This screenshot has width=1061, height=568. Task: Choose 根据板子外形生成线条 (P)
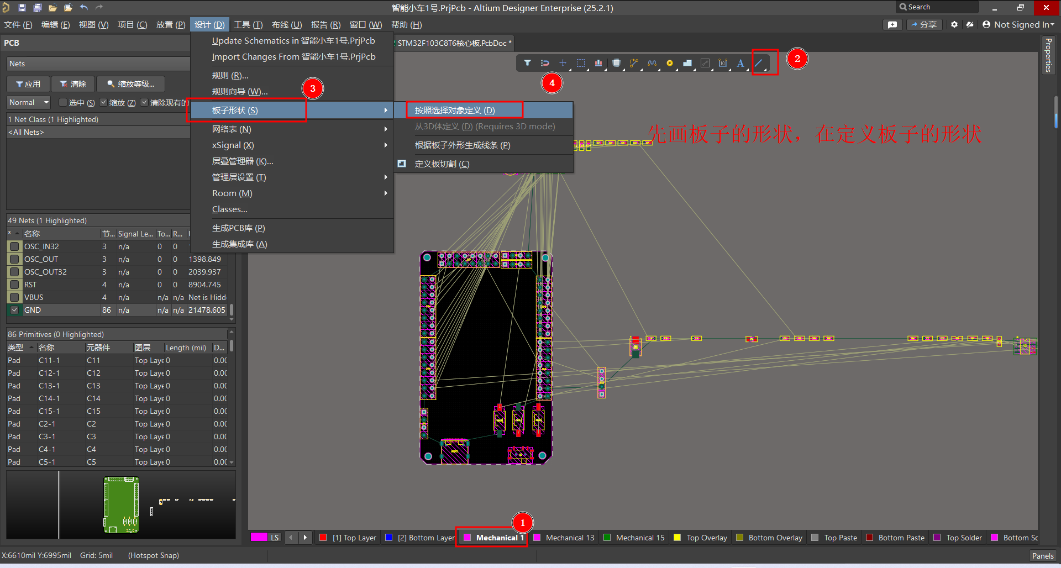click(x=484, y=145)
